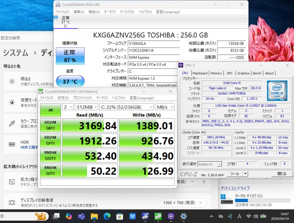Click the Intel Core i5 logo
294x223 pixels.
277,91
